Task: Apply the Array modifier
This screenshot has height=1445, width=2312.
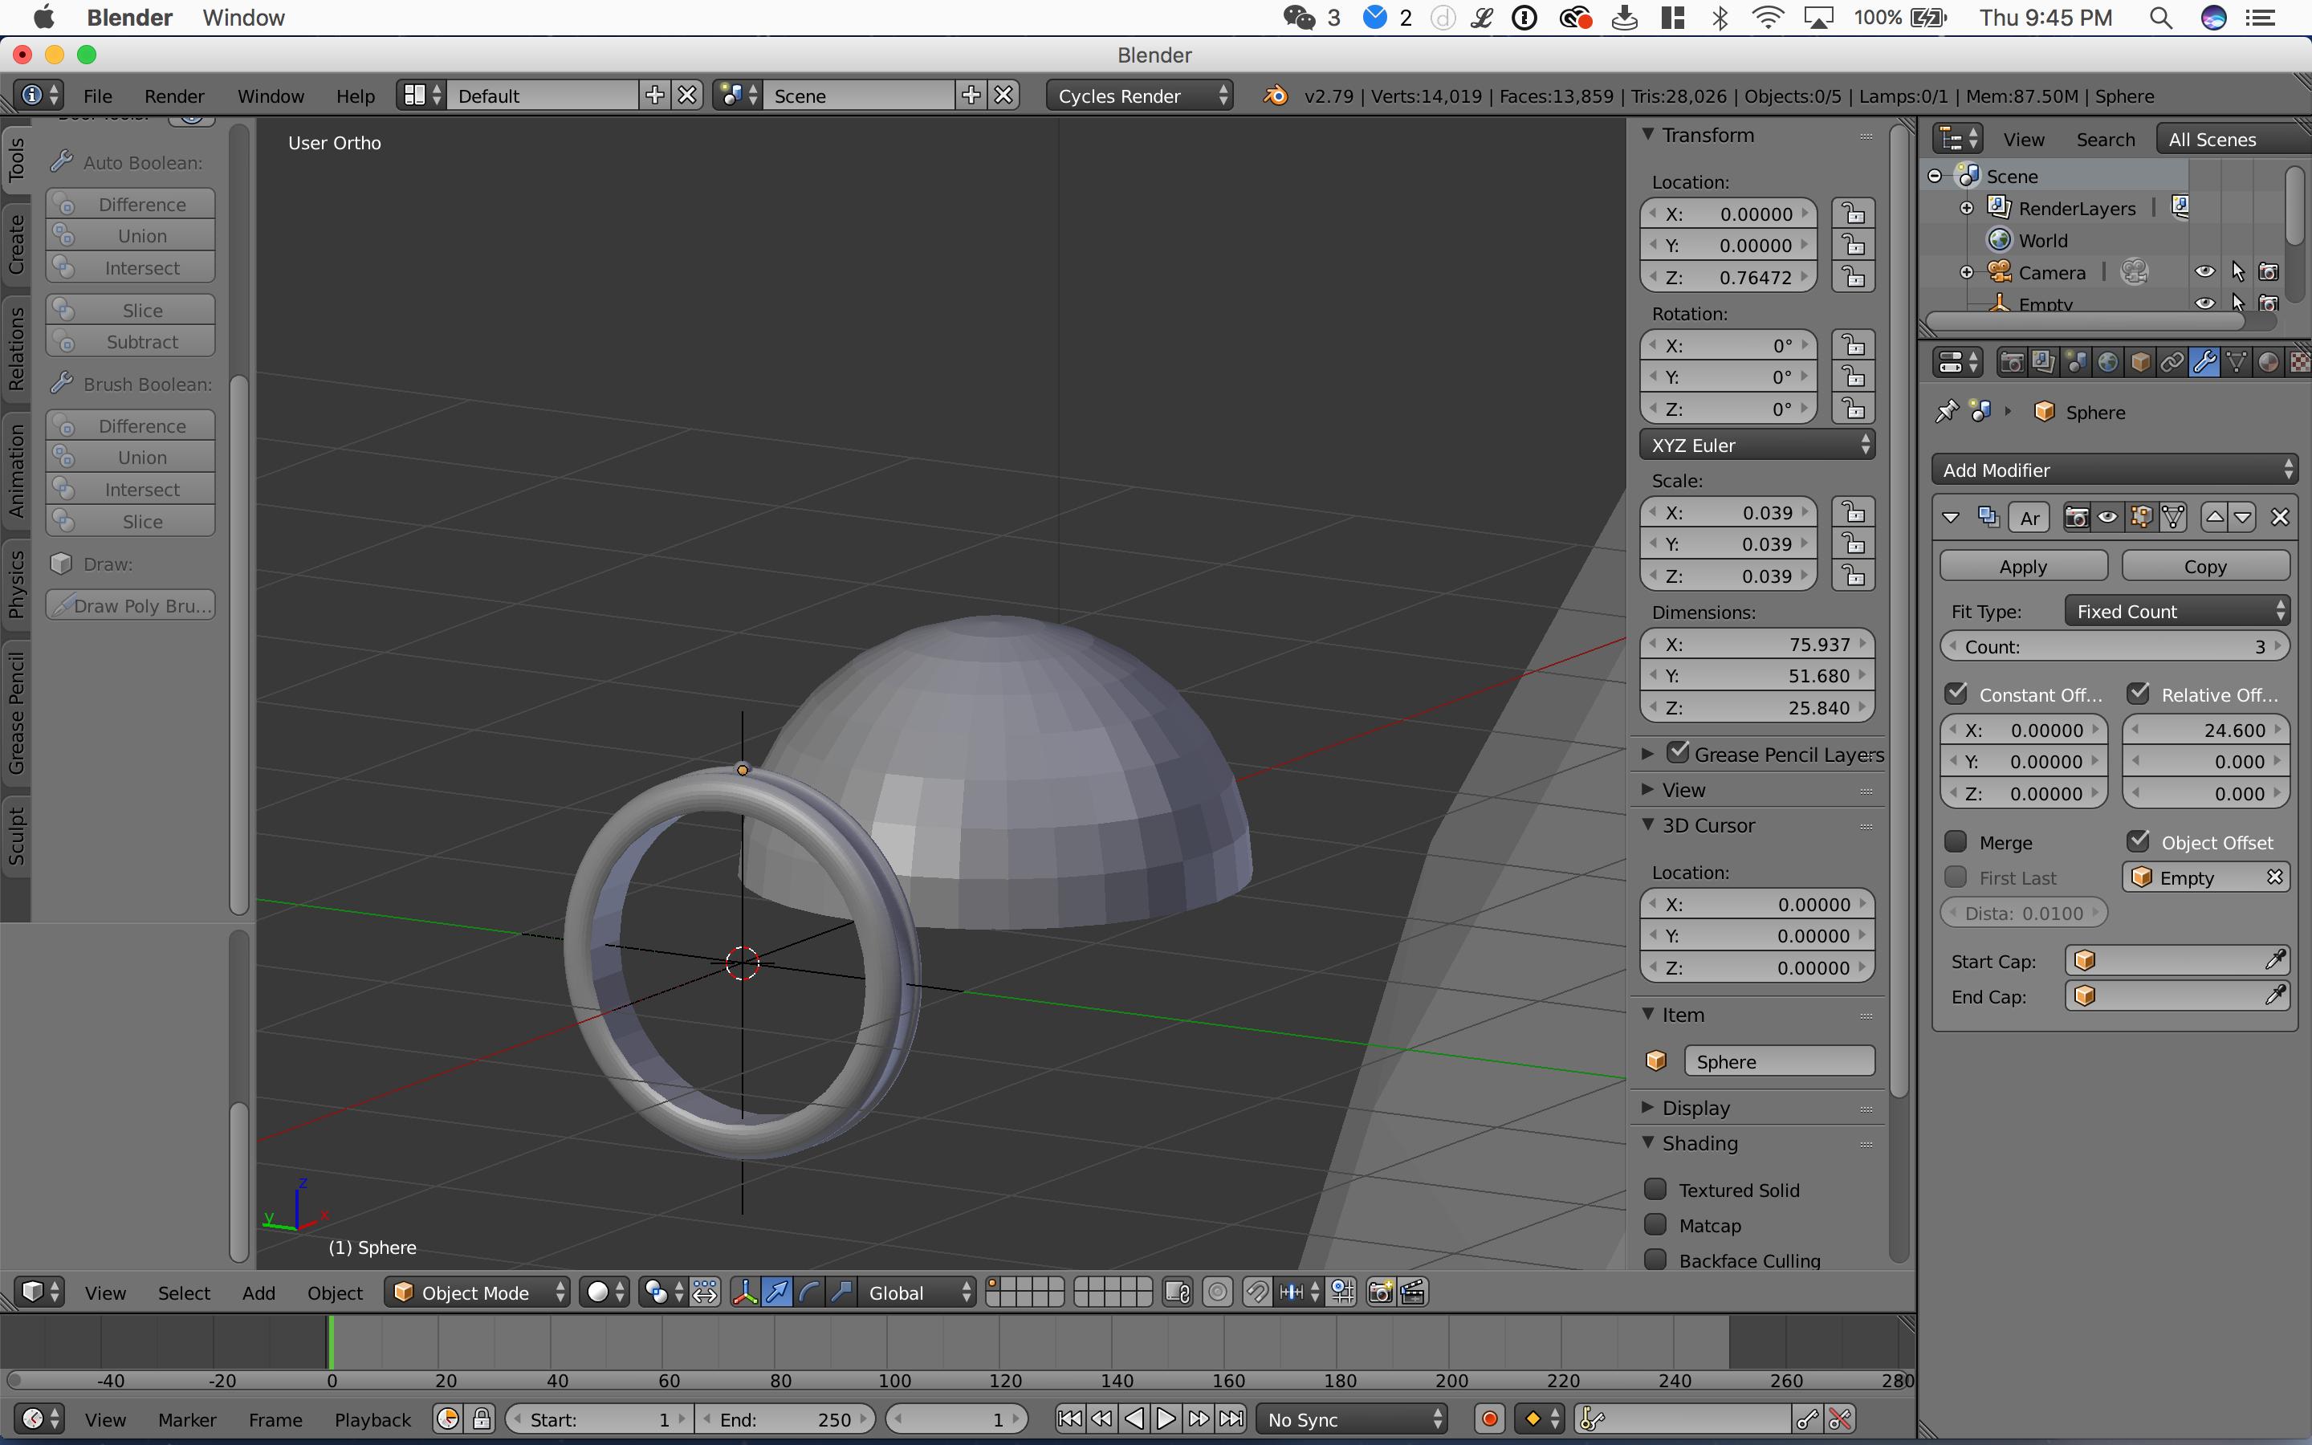Action: [2024, 566]
